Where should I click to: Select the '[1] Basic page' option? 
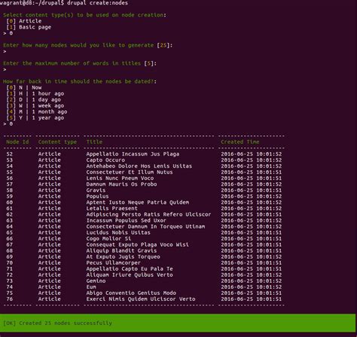29,27
